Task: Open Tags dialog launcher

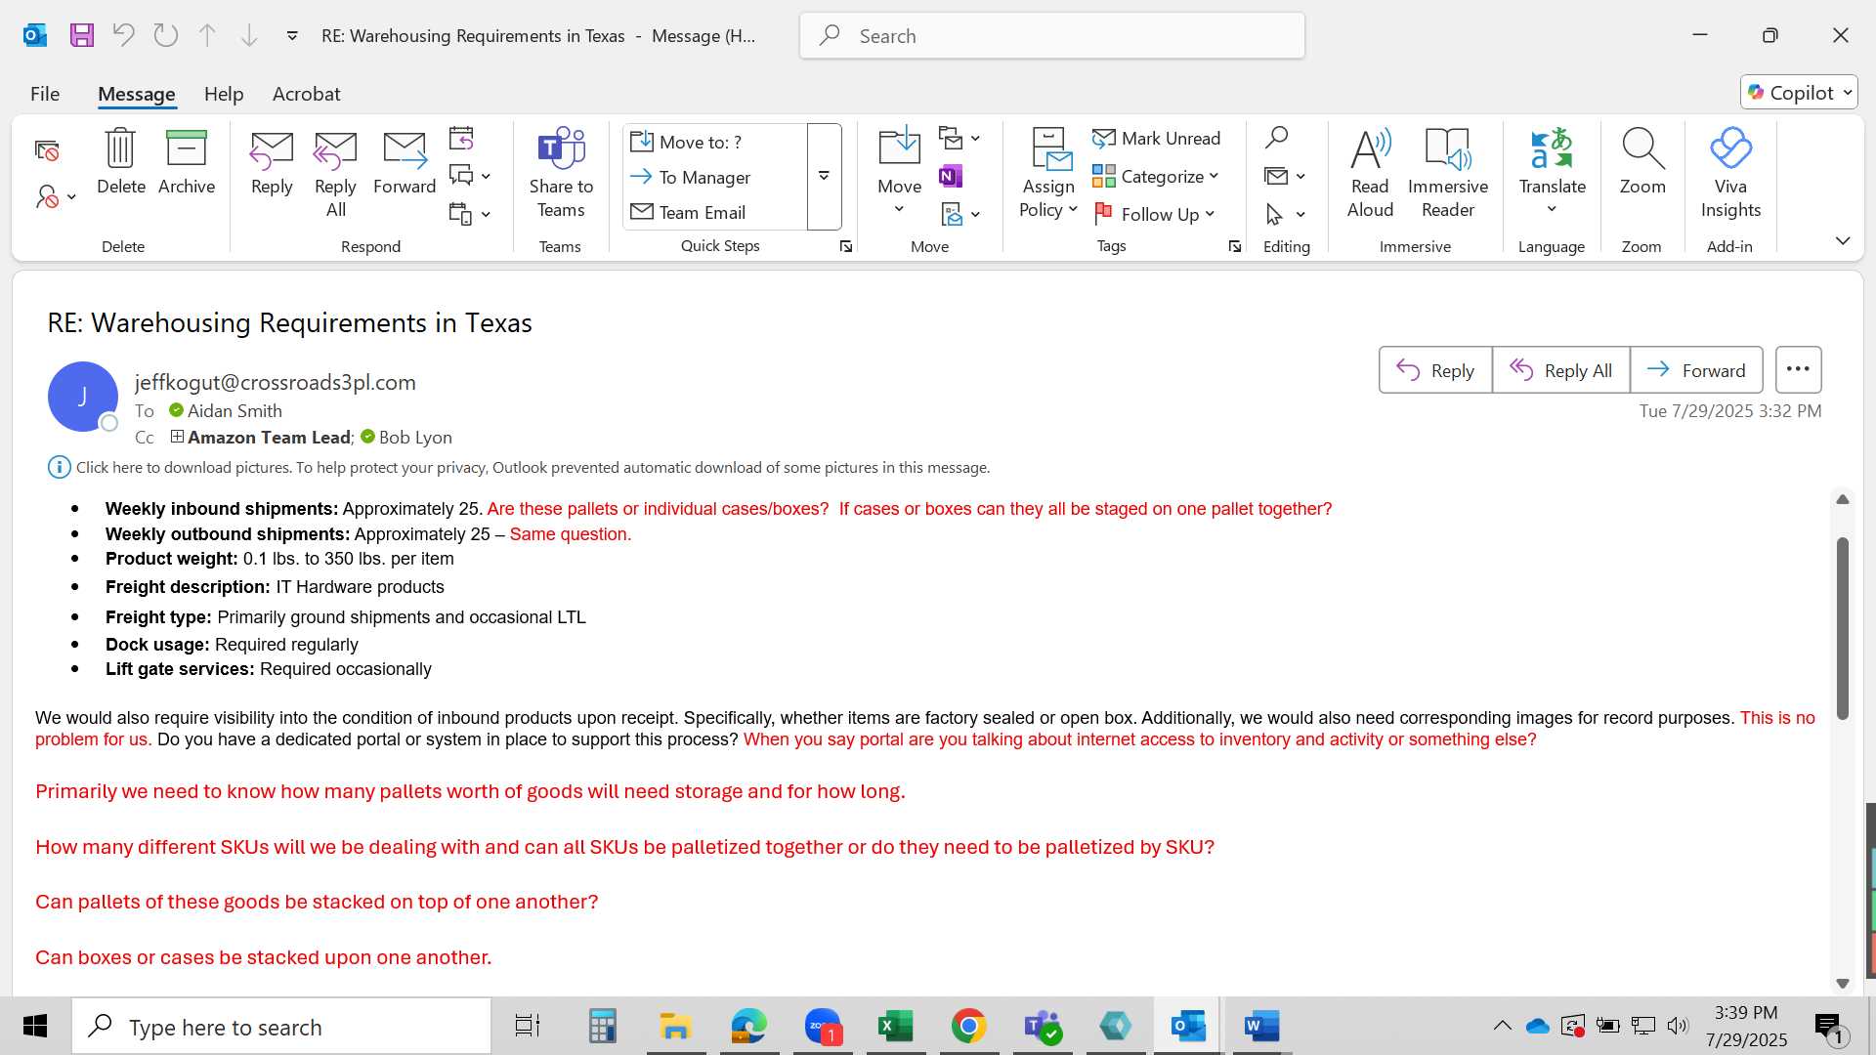Action: click(1235, 247)
